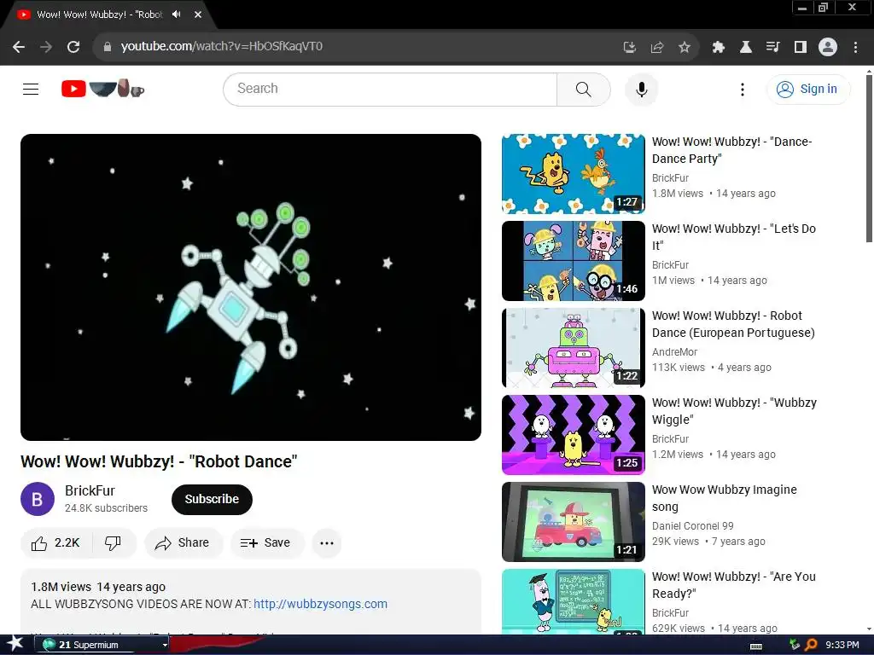Close the Wubbzy browser tab
The width and height of the screenshot is (874, 655).
(198, 14)
